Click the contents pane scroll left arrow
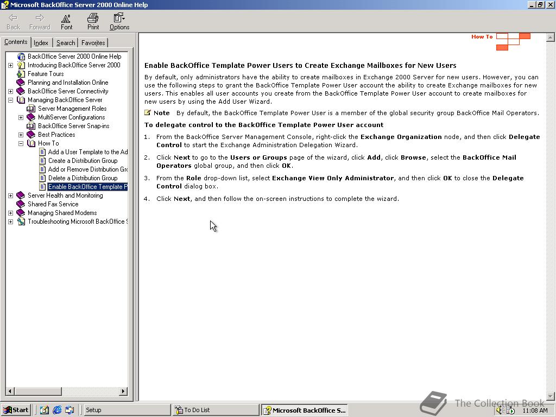The width and height of the screenshot is (556, 417). click(x=10, y=391)
